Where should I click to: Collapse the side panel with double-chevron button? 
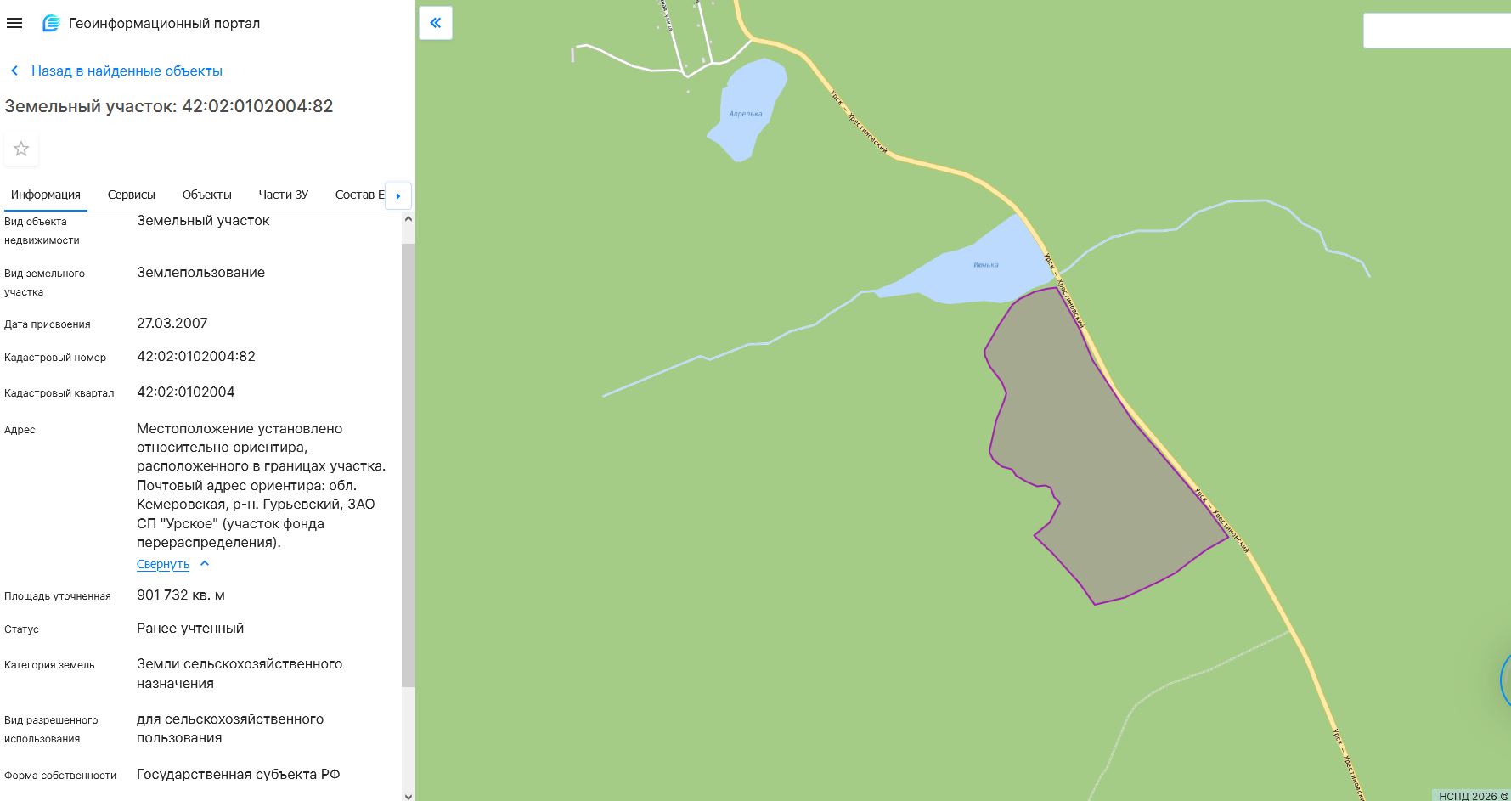436,24
